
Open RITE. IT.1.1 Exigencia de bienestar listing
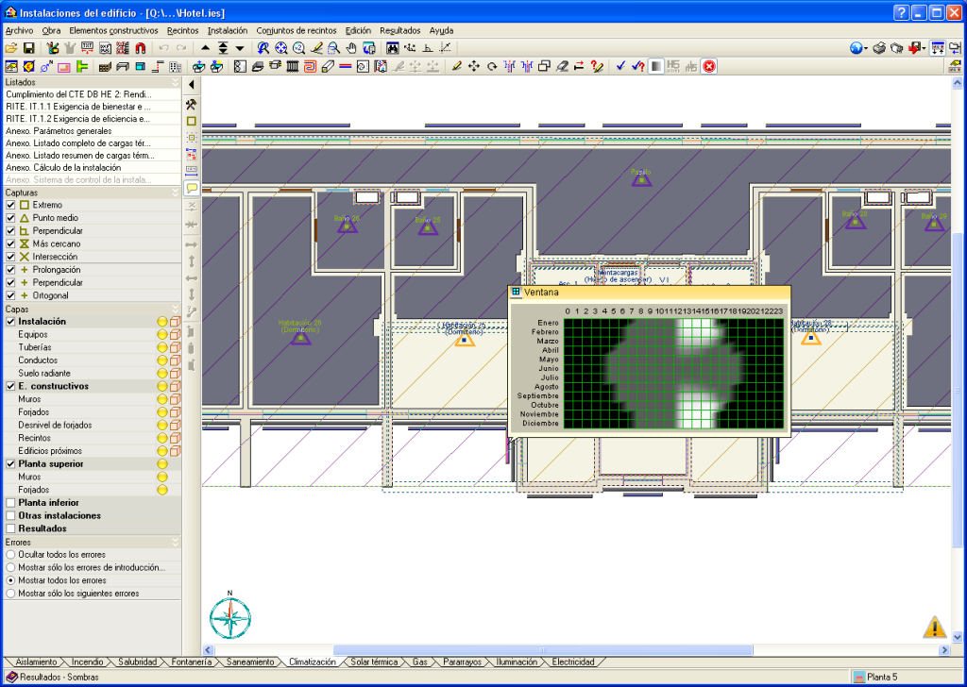[x=92, y=107]
